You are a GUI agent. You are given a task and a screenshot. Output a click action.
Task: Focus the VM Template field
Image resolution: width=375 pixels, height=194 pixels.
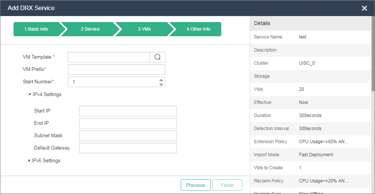[x=109, y=57]
